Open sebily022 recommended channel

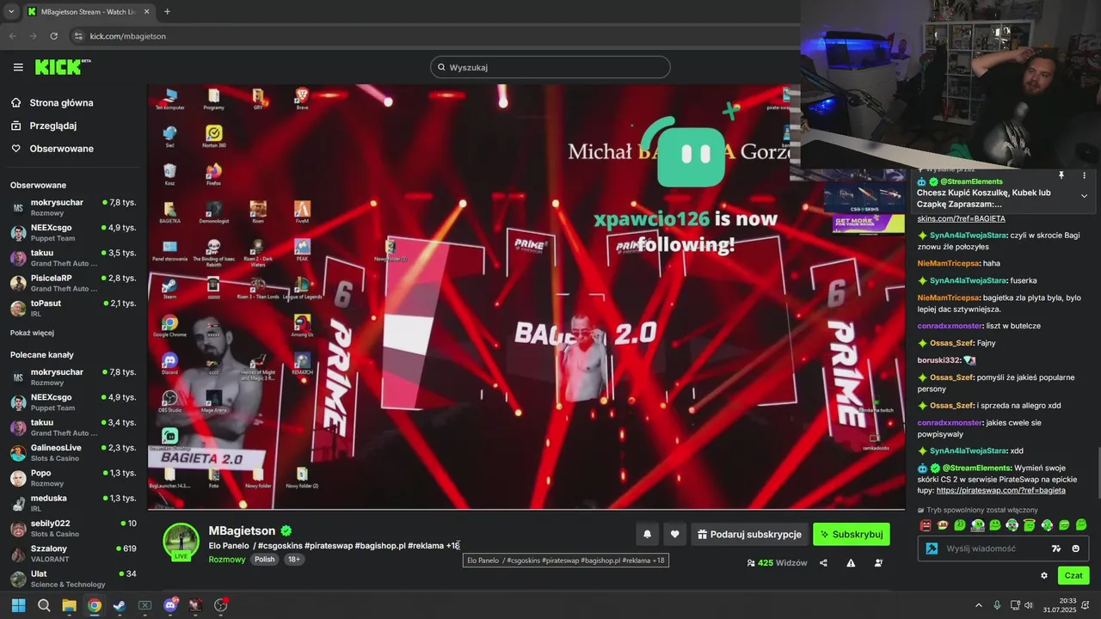(x=73, y=528)
